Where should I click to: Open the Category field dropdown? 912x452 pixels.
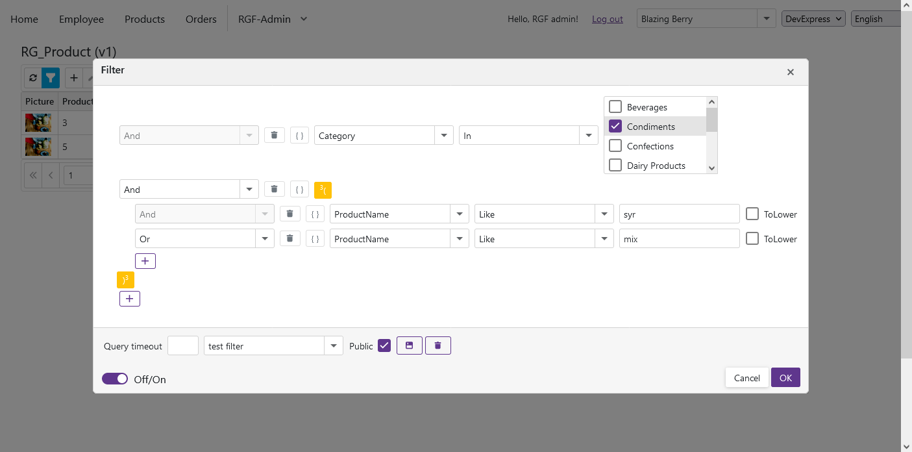click(443, 136)
